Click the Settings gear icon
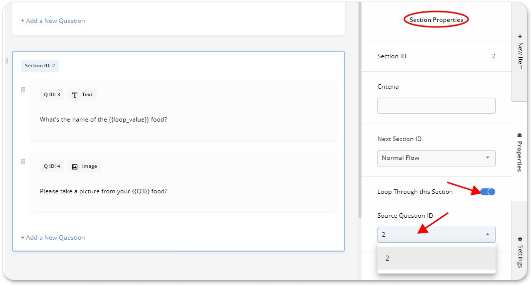This screenshot has width=532, height=286. pyautogui.click(x=520, y=239)
